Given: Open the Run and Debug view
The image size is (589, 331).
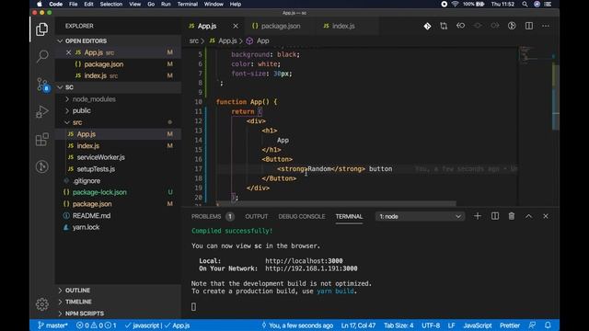Looking at the screenshot, I should pyautogui.click(x=42, y=111).
